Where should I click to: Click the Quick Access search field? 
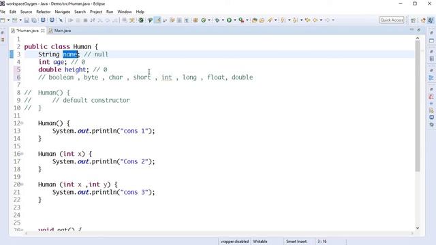pos(392,20)
